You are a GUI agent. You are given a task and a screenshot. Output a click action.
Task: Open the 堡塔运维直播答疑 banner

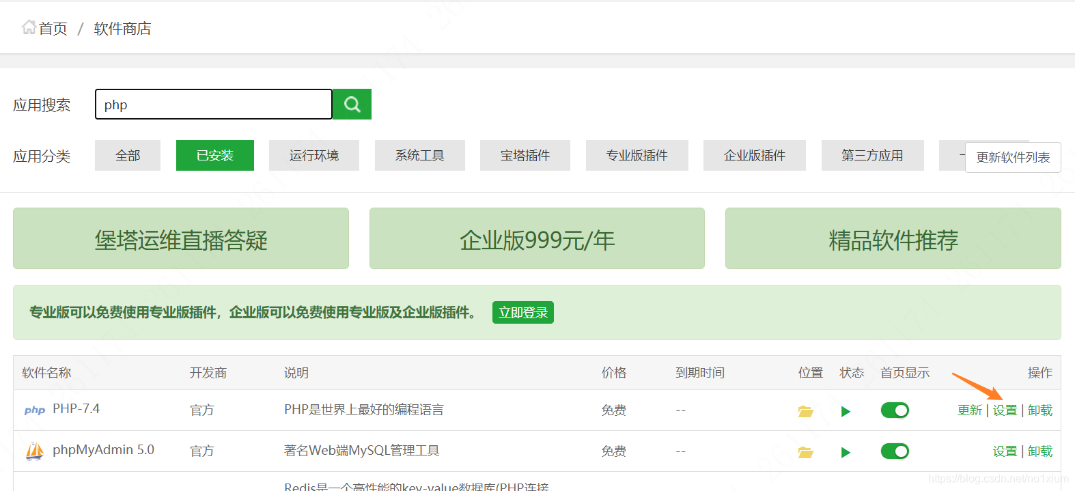[x=181, y=238]
